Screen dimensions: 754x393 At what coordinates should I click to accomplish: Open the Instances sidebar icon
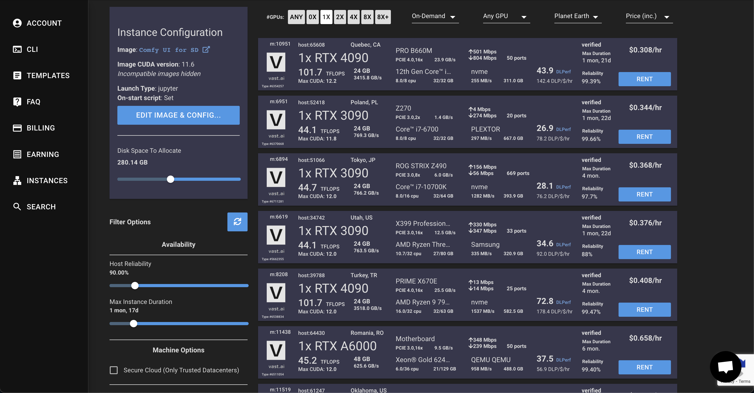pos(17,181)
